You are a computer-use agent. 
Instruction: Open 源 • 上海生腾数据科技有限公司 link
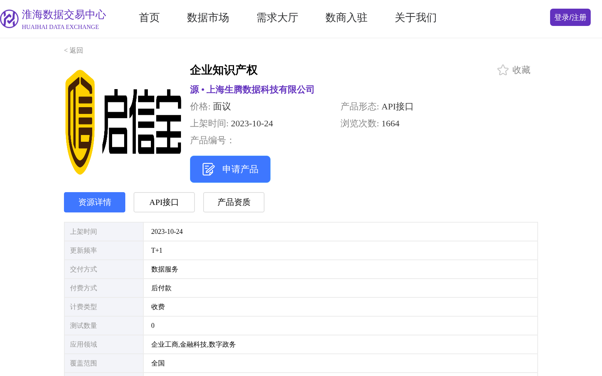[x=252, y=89]
